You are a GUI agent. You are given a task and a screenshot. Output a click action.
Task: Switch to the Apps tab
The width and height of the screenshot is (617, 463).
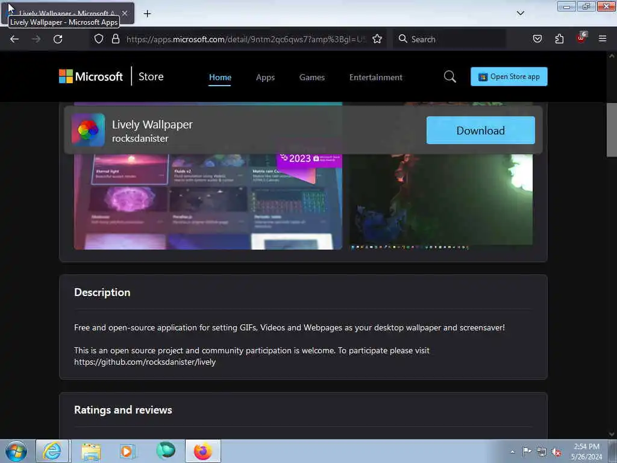click(x=265, y=77)
